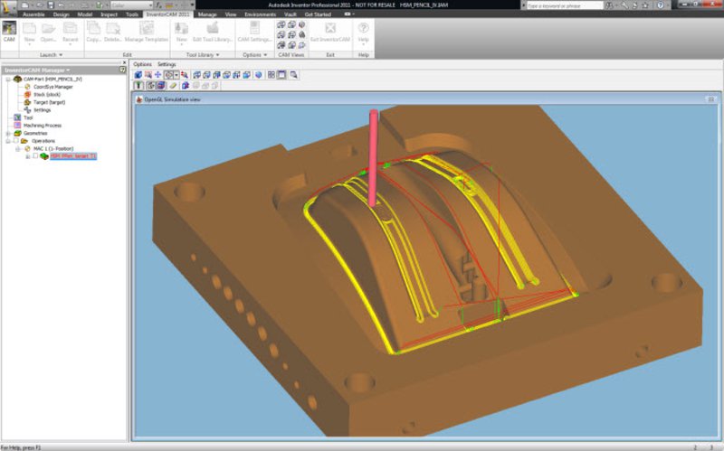
Task: Toggle the checkbox next to the Operations folder
Action: tap(14, 141)
